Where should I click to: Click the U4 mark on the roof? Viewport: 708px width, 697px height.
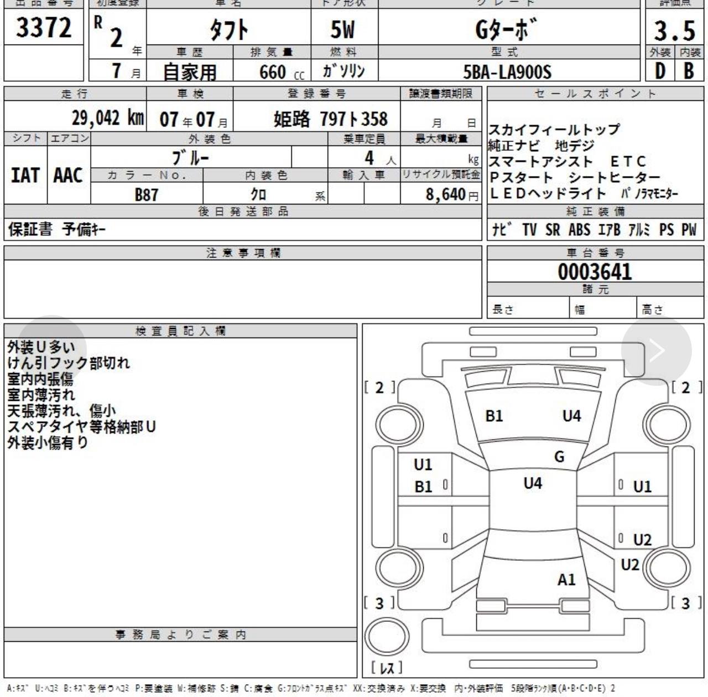click(533, 483)
